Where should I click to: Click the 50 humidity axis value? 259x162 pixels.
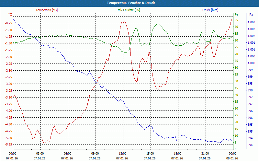[x=236, y=81]
